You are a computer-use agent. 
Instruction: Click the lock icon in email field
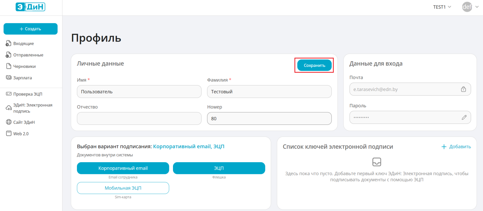463,89
